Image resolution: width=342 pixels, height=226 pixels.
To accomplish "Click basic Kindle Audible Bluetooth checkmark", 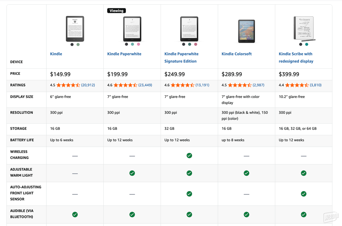I will (x=75, y=214).
